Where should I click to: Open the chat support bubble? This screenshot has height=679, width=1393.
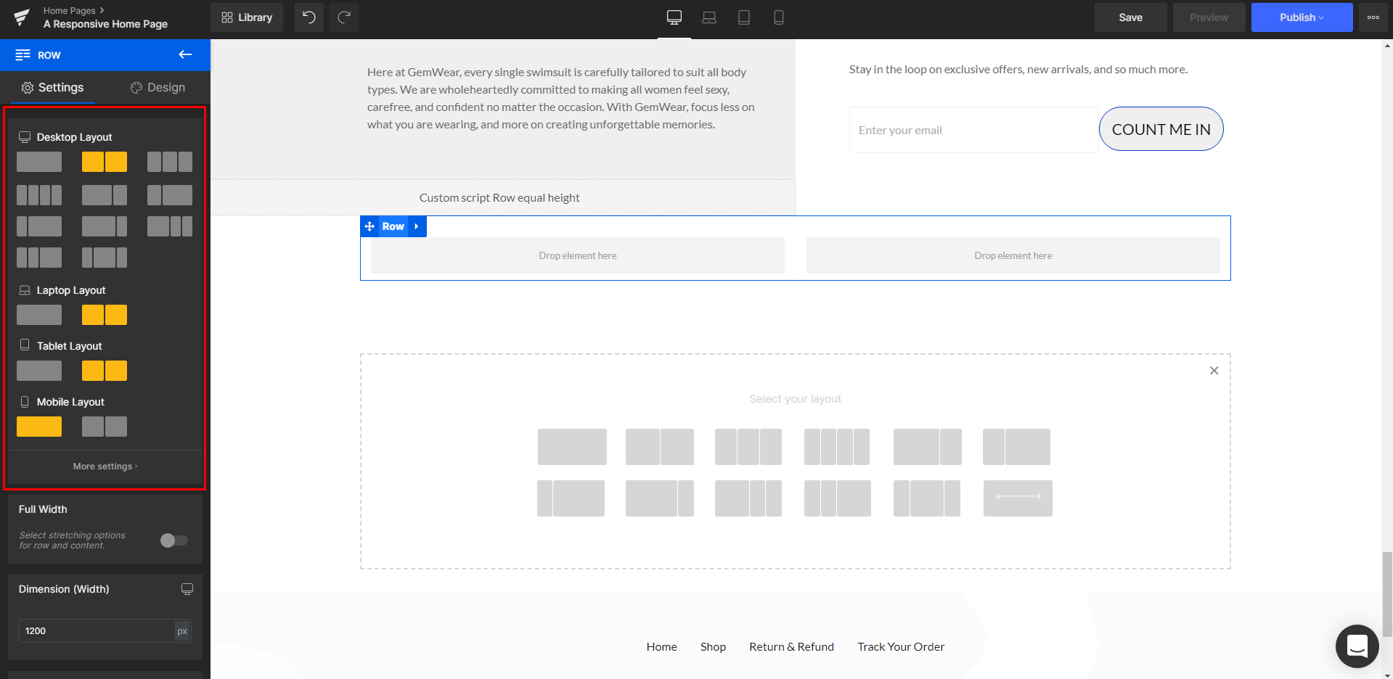click(1356, 646)
